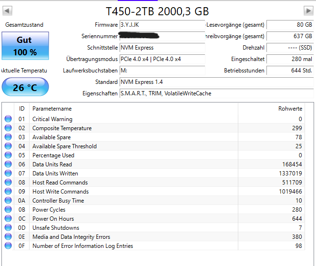This screenshot has width=316, height=266.
Task: Click the ID column header
Action: pyautogui.click(x=22, y=109)
